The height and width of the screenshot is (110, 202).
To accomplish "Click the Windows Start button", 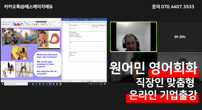I will 2,84.
